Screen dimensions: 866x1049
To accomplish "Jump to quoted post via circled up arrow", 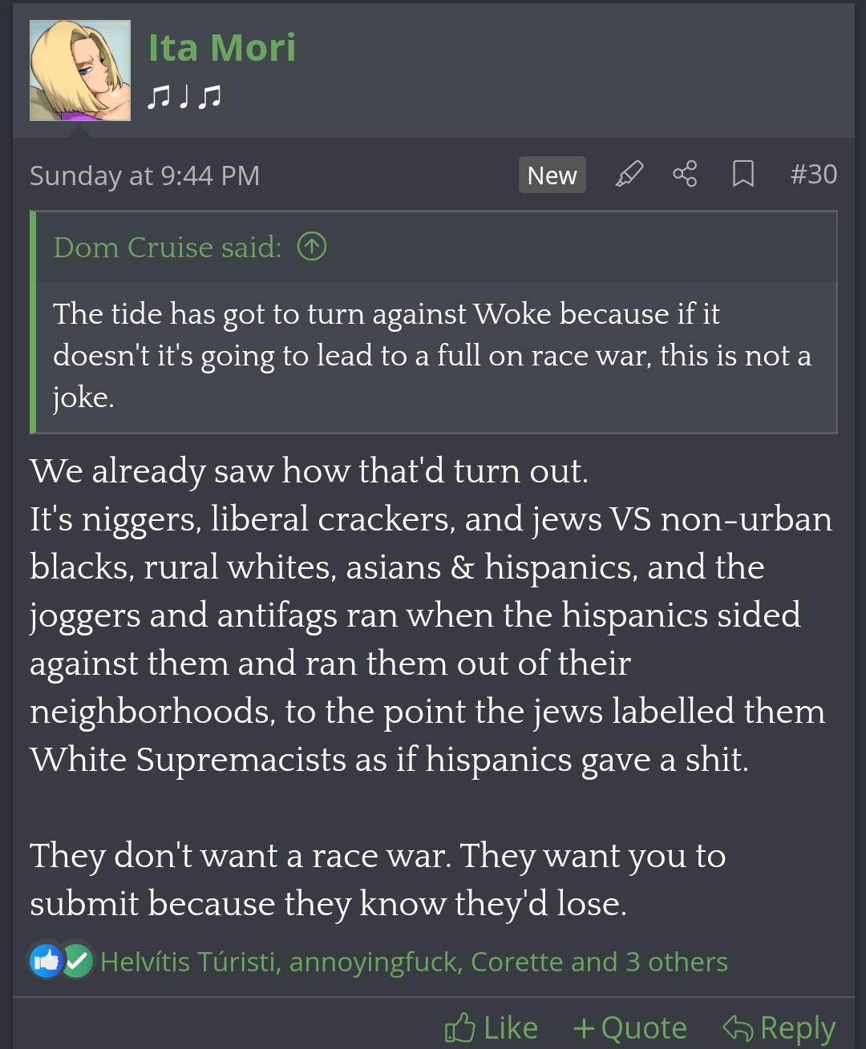I will tap(312, 247).
